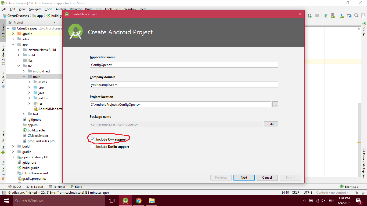Click the Search Everywhere magnifier icon
Viewport: 367px width, 206px height.
point(356,16)
